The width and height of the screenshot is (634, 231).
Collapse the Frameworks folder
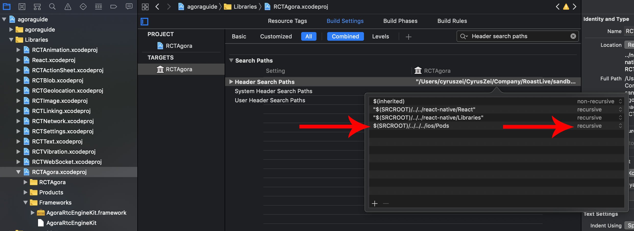click(26, 203)
